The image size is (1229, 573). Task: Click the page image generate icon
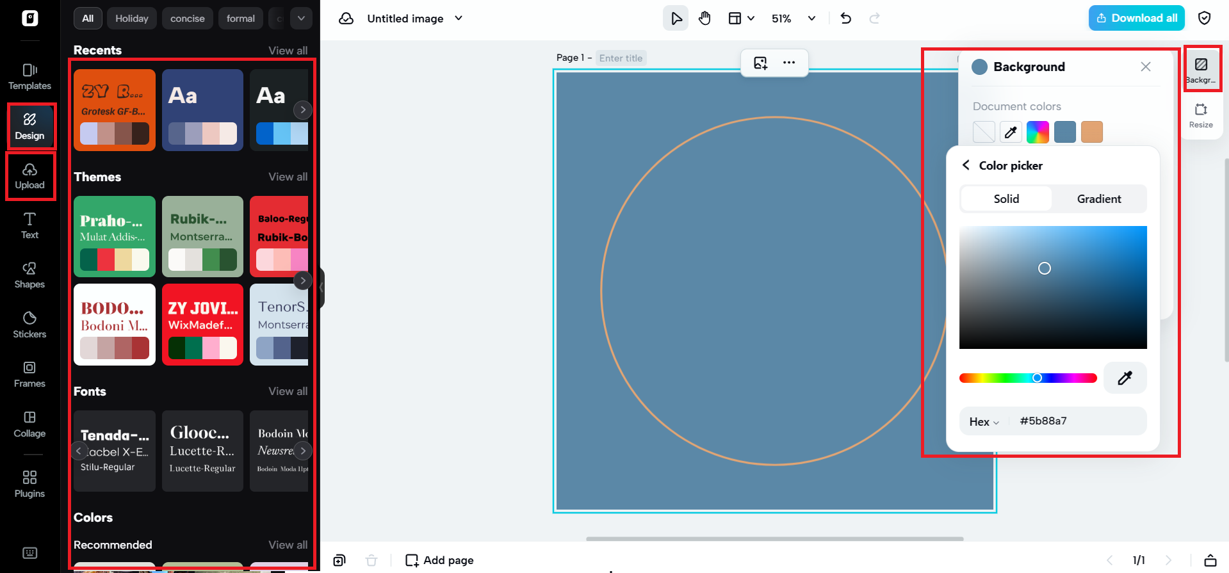coord(760,63)
